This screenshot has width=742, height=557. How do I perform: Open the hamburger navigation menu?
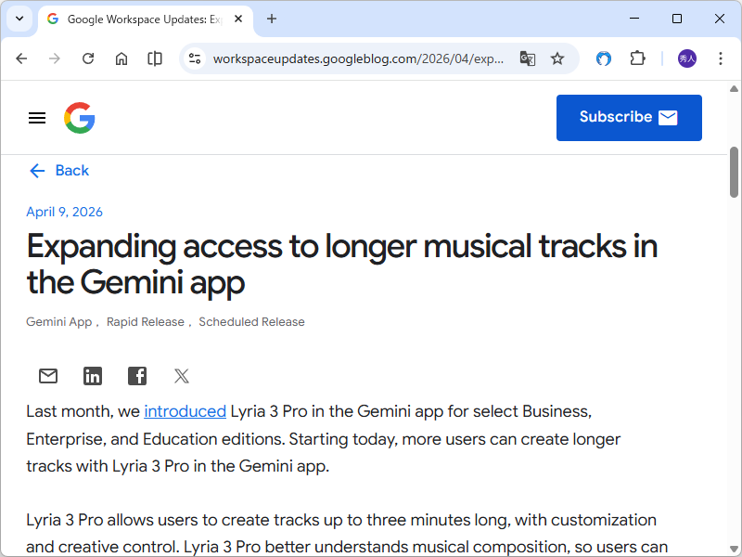[x=37, y=117]
